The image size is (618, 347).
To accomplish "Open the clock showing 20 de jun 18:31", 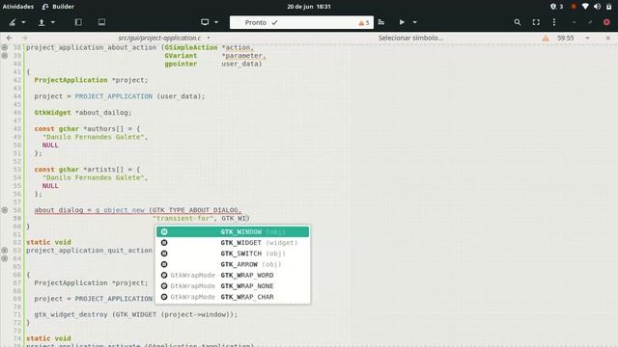I will tap(309, 7).
